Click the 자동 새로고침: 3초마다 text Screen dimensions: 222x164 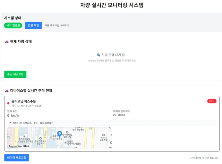coord(57,25)
